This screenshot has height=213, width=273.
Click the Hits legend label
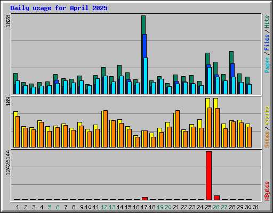click(x=267, y=22)
